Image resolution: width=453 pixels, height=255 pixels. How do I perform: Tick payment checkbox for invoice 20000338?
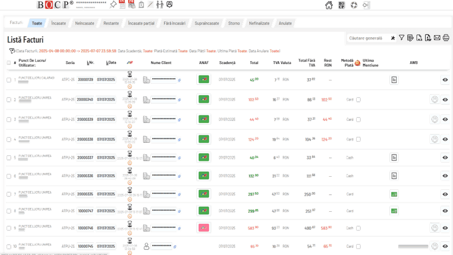(358, 140)
